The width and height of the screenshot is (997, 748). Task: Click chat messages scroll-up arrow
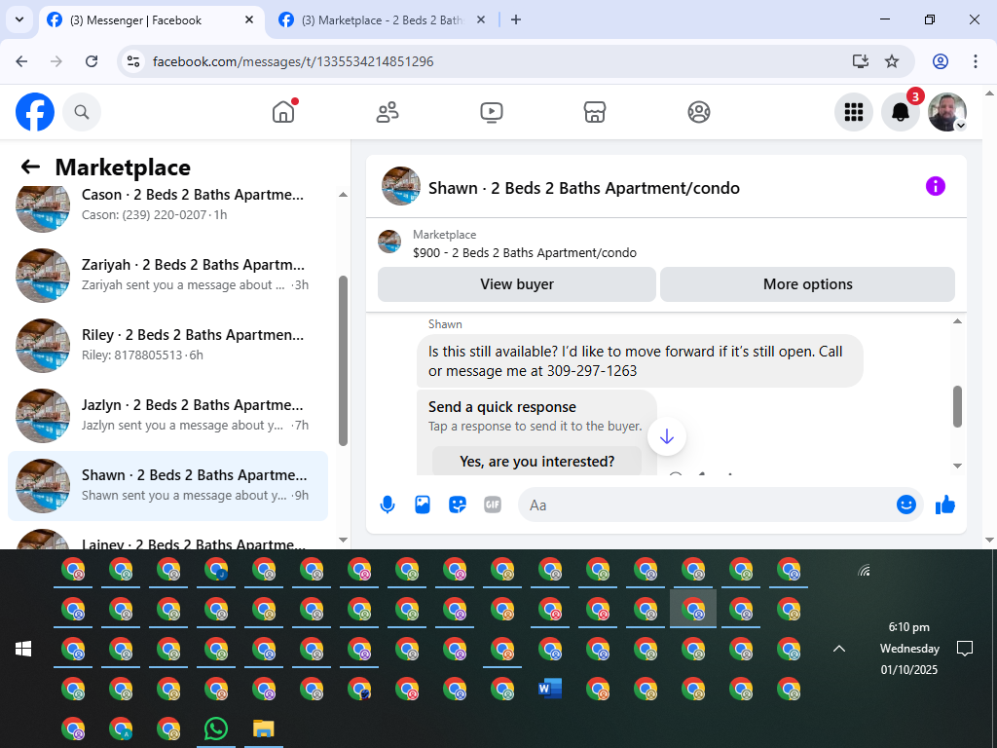958,321
